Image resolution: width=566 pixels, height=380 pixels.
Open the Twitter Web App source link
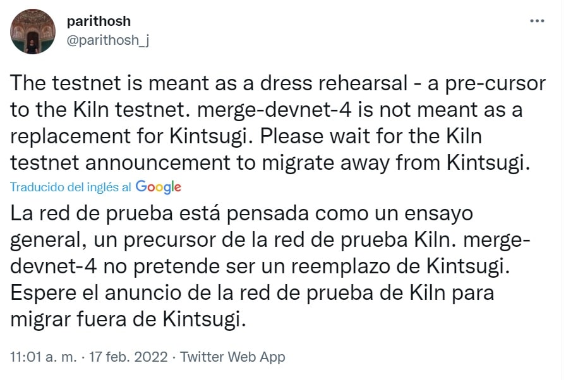(233, 357)
